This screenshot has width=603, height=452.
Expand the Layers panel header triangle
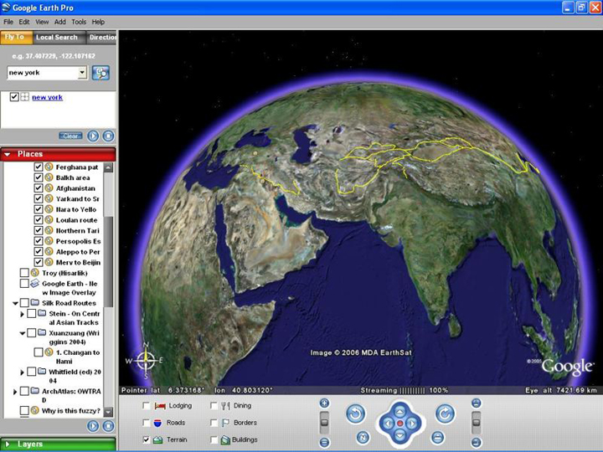tap(8, 444)
